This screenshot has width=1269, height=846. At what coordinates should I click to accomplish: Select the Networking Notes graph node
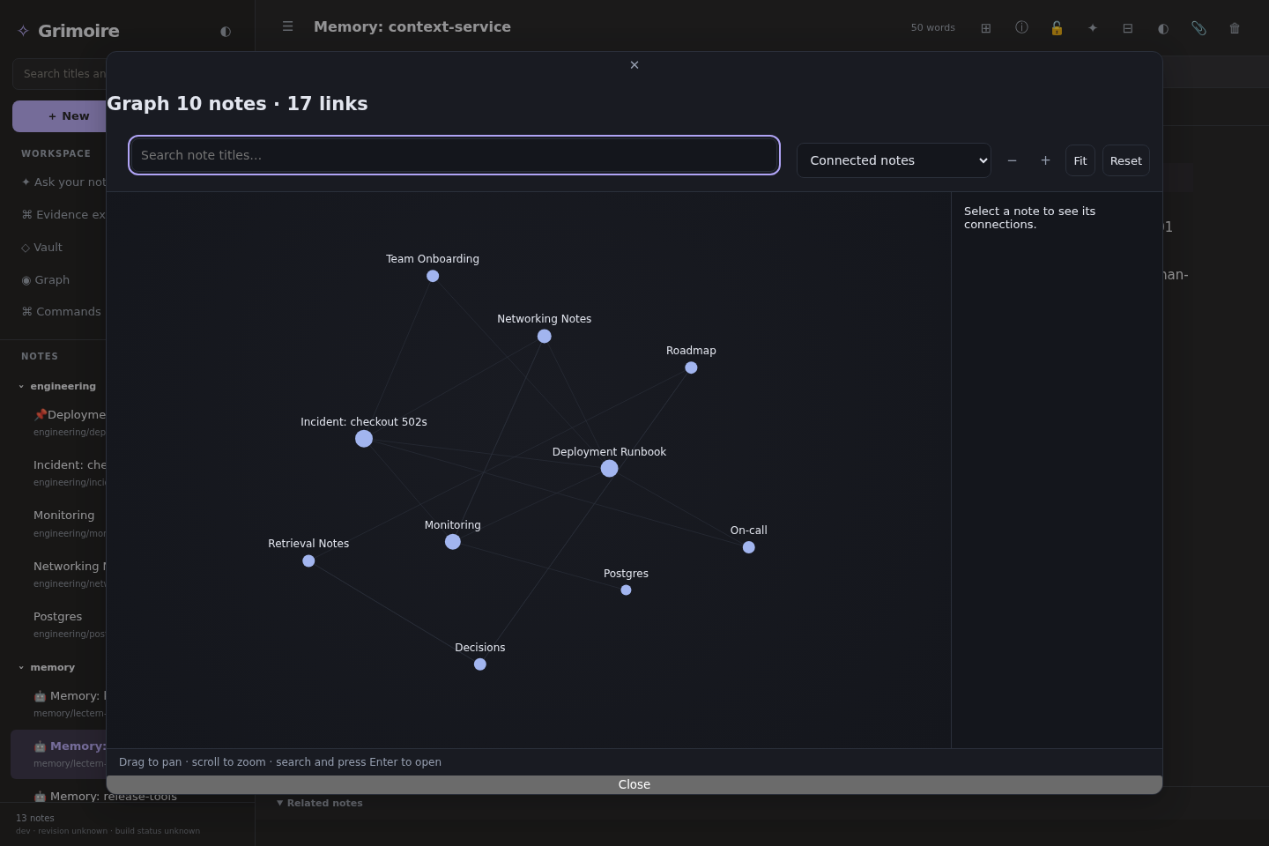(545, 336)
